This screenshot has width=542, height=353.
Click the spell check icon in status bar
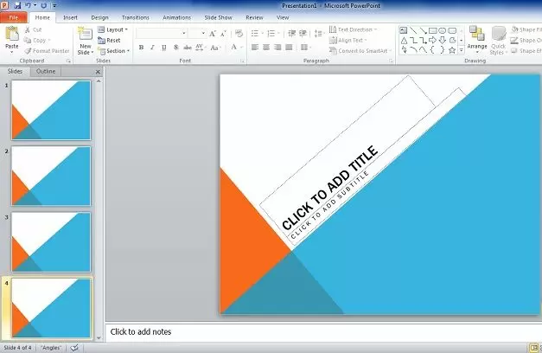pyautogui.click(x=74, y=347)
